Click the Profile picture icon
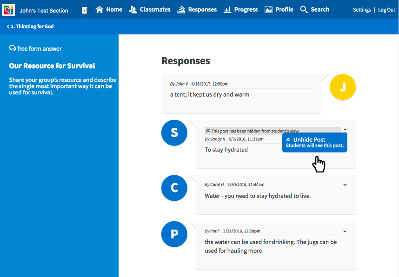The width and height of the screenshot is (399, 277). (268, 10)
